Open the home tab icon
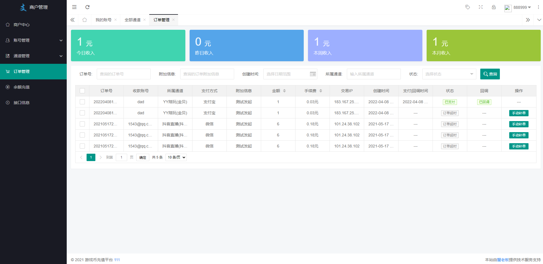 pyautogui.click(x=85, y=20)
